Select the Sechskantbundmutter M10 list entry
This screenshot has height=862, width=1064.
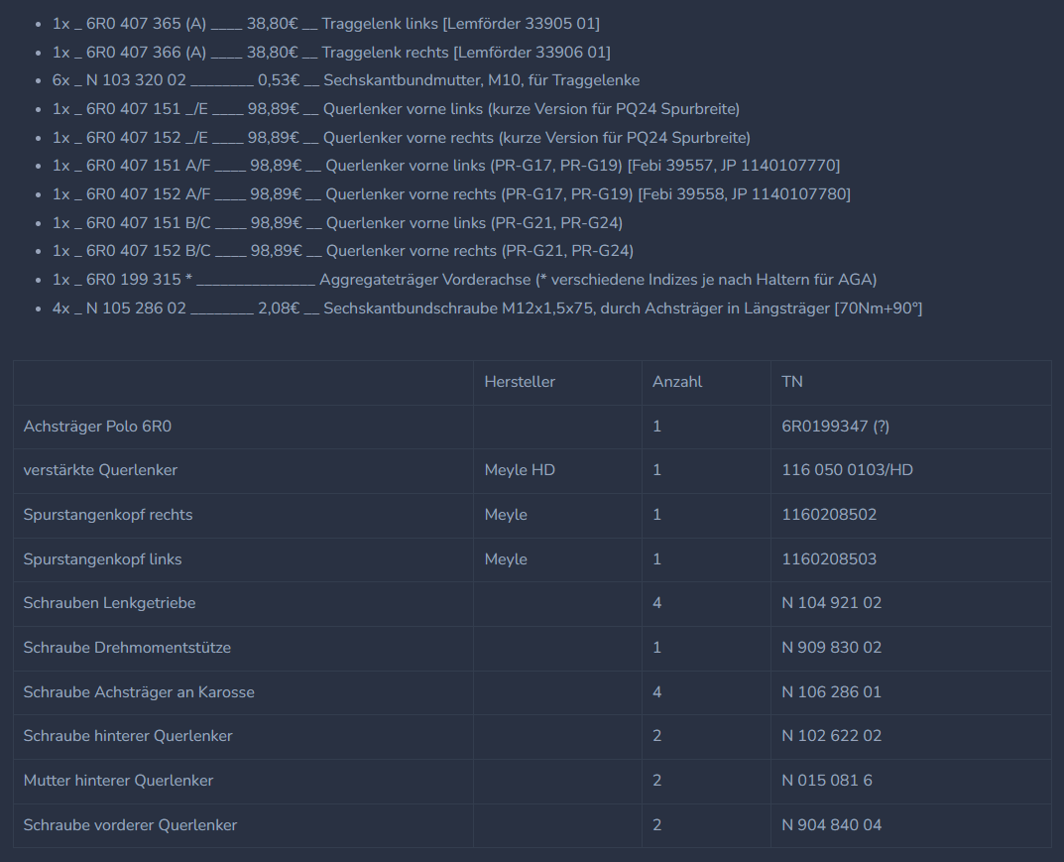point(346,80)
